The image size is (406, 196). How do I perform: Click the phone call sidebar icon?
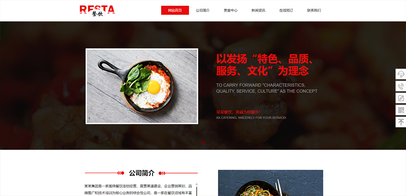pos(401,86)
